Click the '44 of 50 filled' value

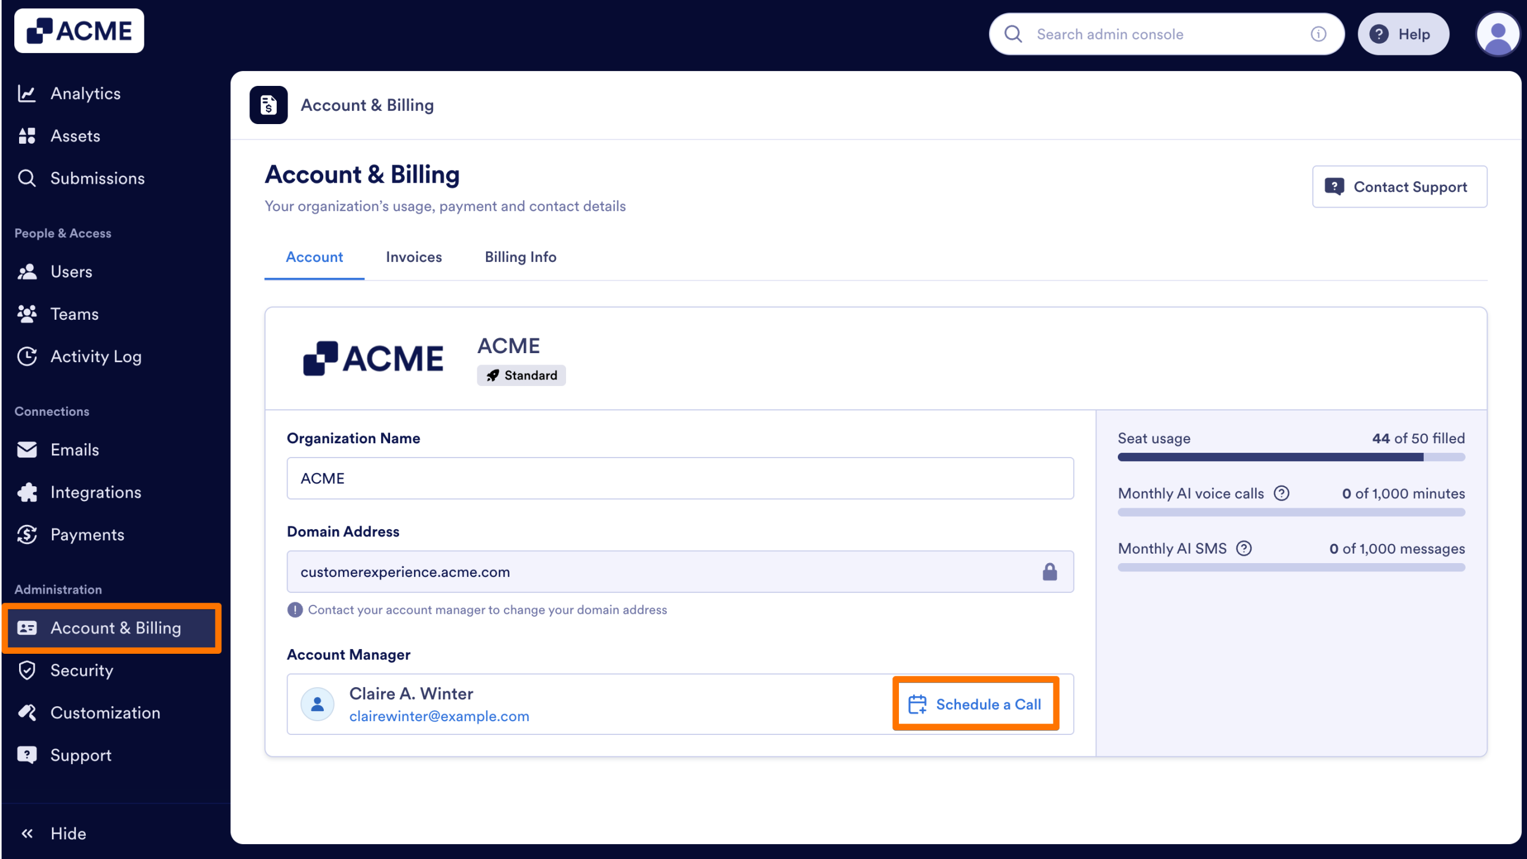click(1418, 438)
